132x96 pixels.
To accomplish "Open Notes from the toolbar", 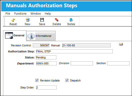I will [71, 20].
